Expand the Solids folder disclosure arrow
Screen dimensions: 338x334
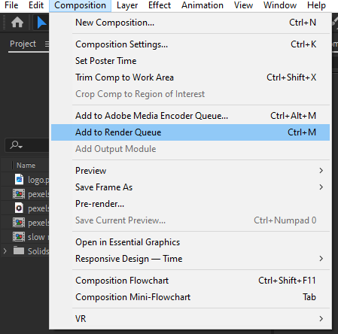[5, 250]
